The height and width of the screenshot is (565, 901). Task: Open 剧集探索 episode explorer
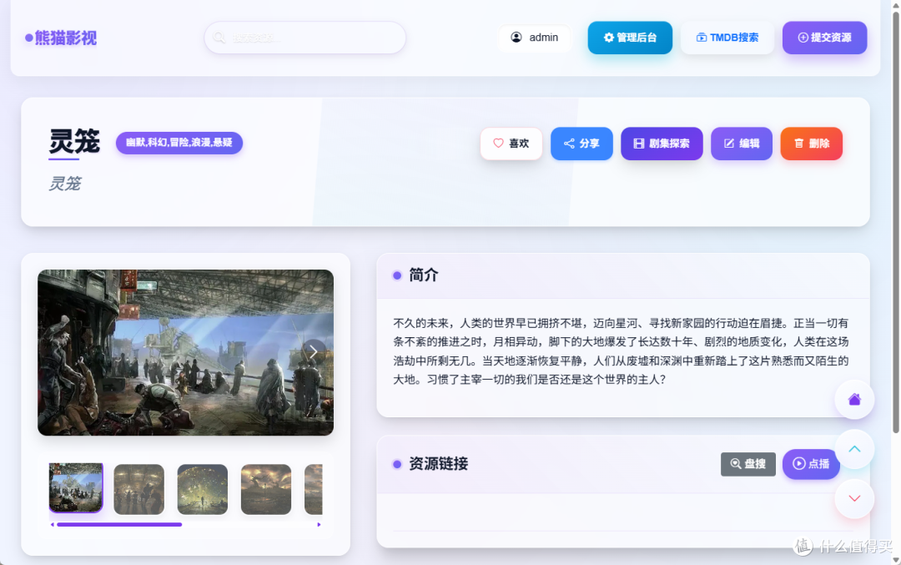662,143
